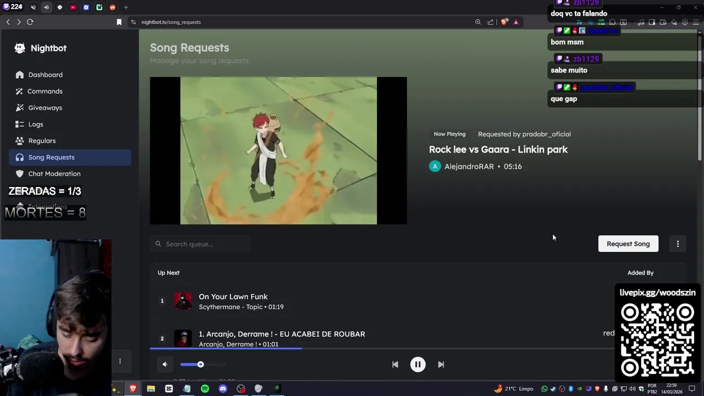Open browser extensions puzzle icon
Viewport: 704px width, 396px height.
click(x=612, y=22)
